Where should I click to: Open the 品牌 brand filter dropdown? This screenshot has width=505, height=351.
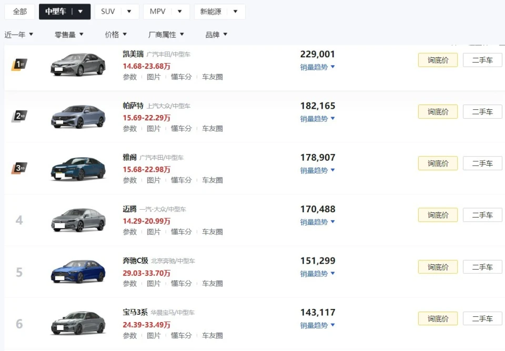tap(216, 35)
